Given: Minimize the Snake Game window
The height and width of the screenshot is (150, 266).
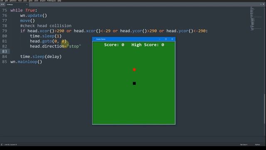Looking at the screenshot, I should tap(160, 39).
